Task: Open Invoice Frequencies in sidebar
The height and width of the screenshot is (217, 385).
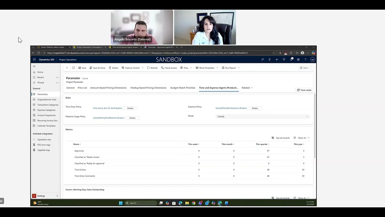Action: 46,115
